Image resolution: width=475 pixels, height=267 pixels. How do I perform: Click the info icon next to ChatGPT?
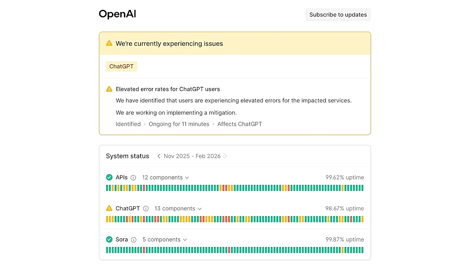(146, 209)
